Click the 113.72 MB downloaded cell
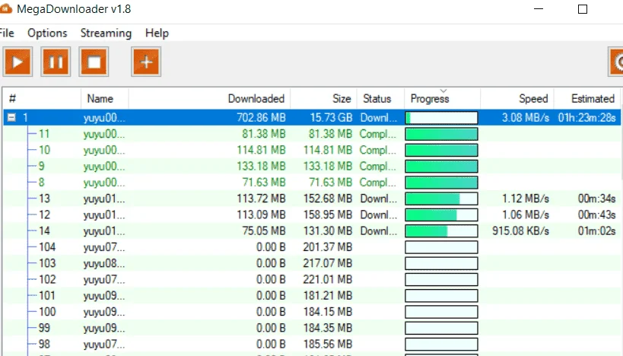Viewport: 623px width, 356px height. pyautogui.click(x=261, y=199)
